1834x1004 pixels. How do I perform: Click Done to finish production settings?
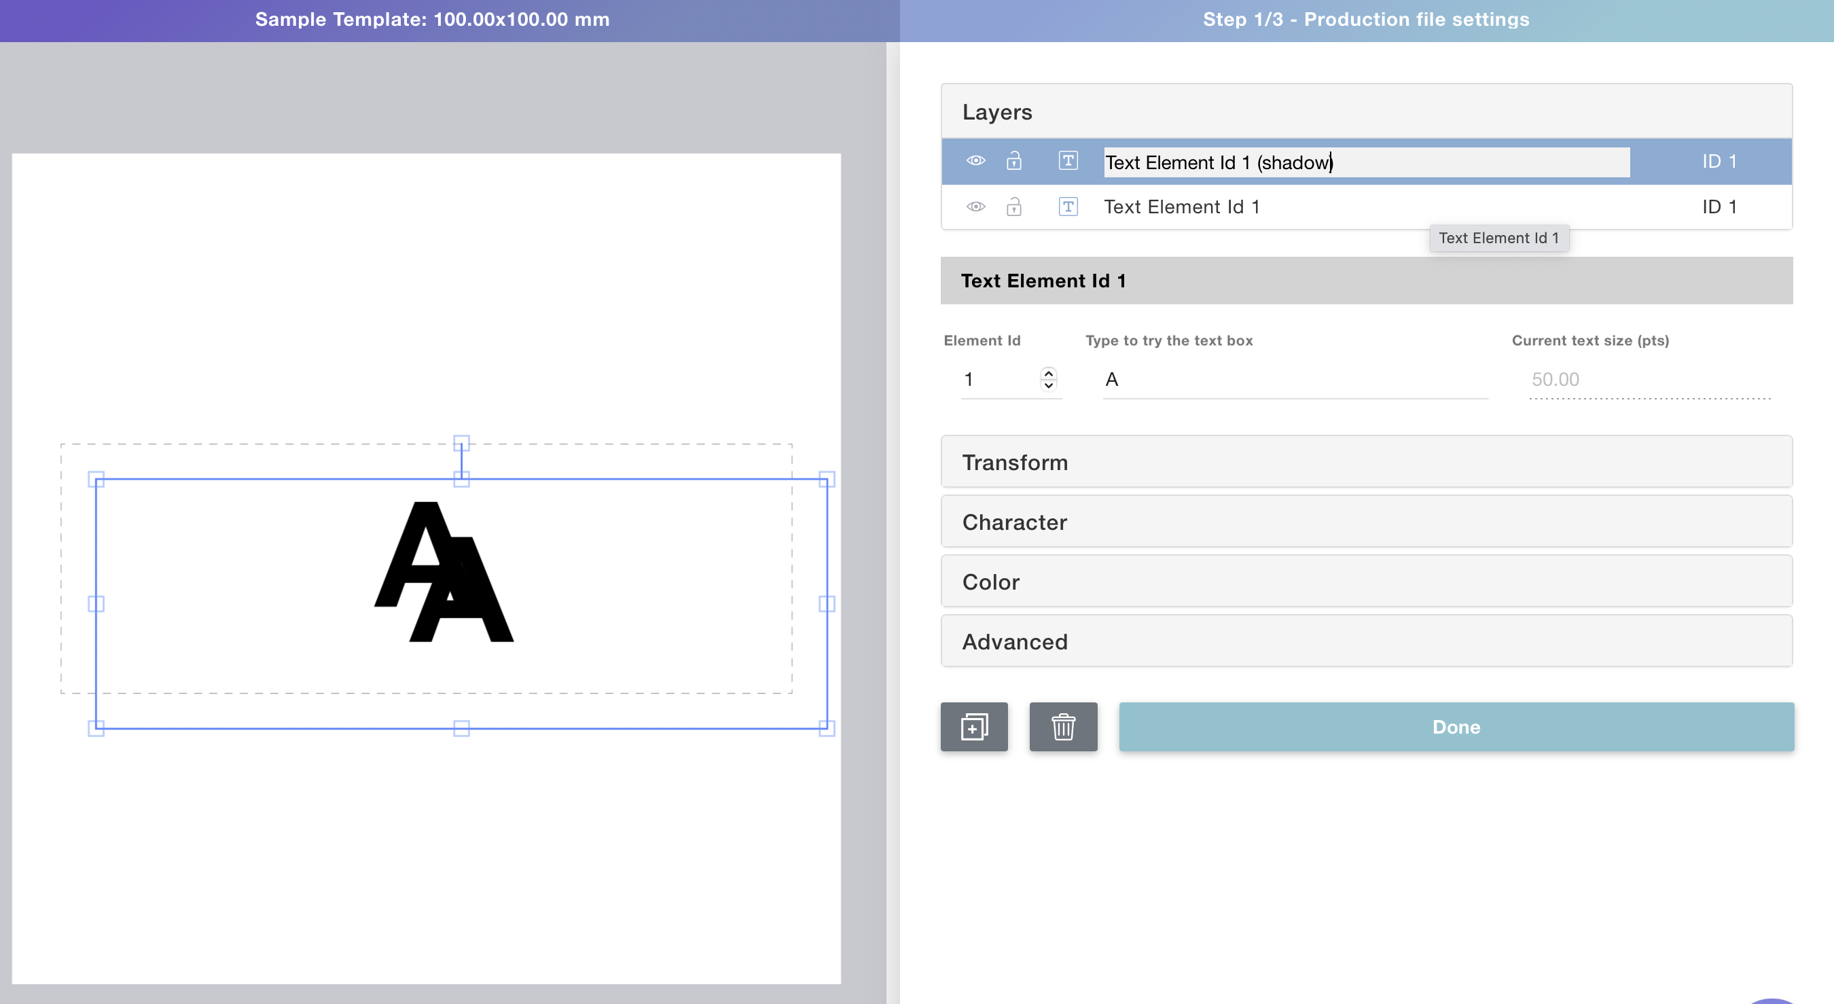pyautogui.click(x=1456, y=727)
